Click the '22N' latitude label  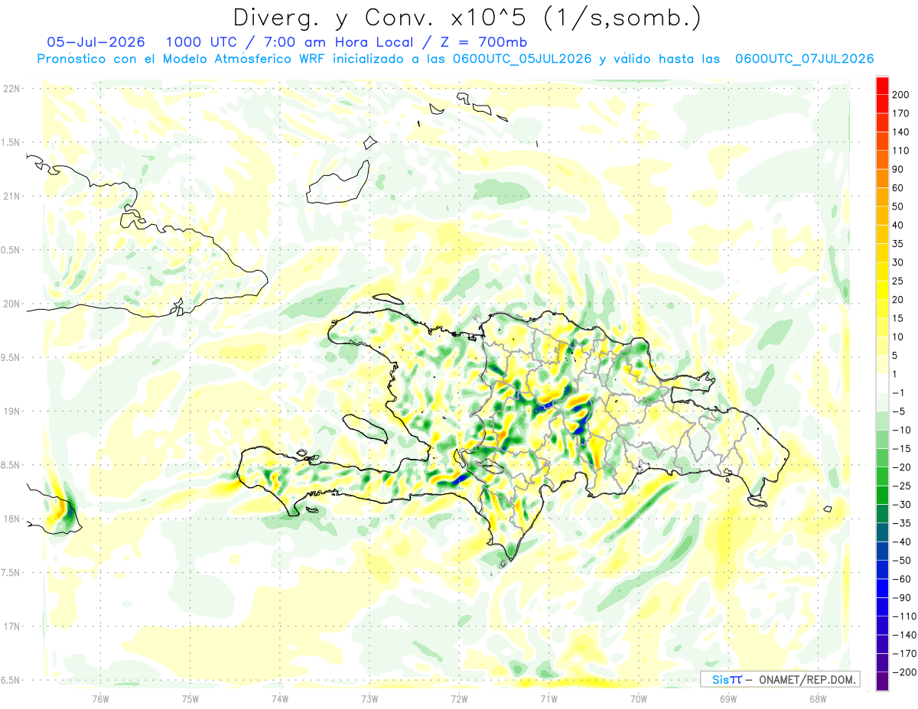[12, 89]
